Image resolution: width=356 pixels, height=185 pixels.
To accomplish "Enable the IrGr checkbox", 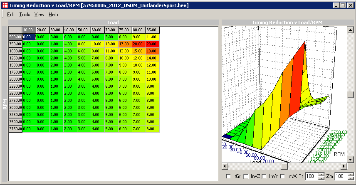I will tap(228, 177).
